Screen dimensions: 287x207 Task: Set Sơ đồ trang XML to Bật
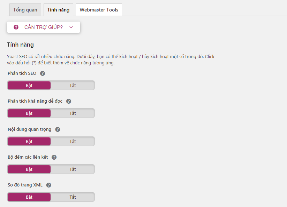click(x=29, y=197)
